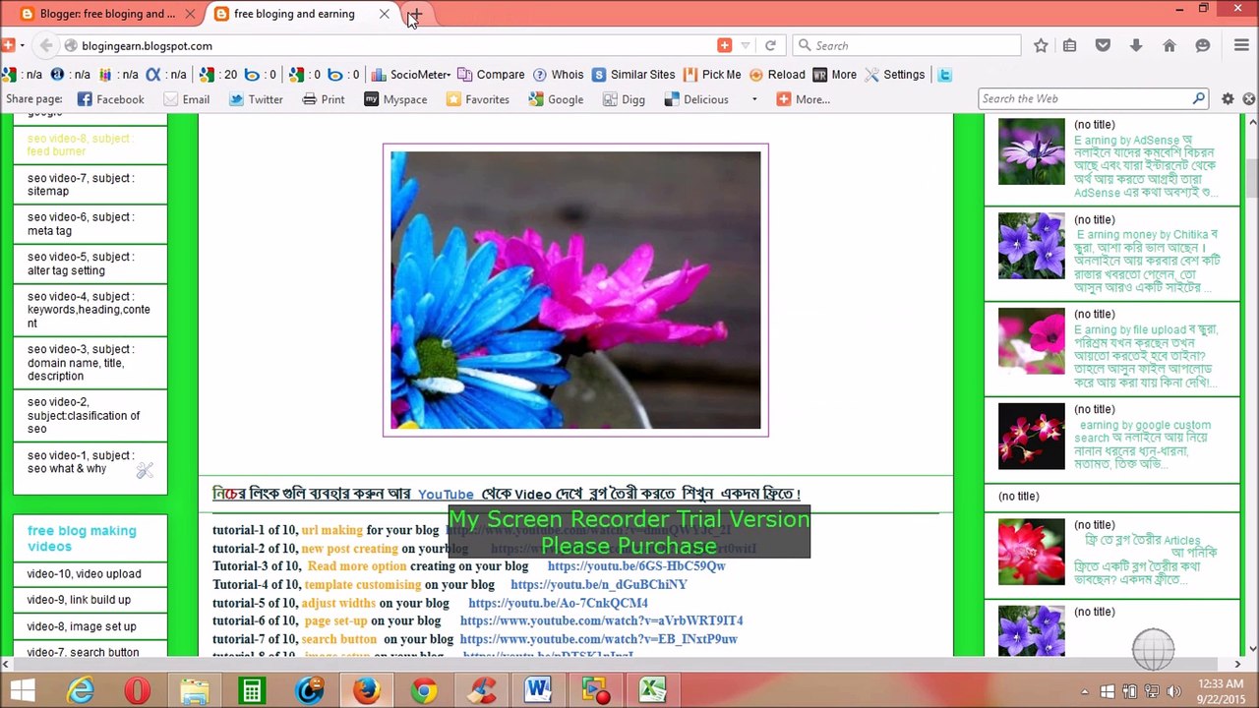1259x708 pixels.
Task: Open seo video-7, subject: sitemap link
Action: tap(82, 185)
